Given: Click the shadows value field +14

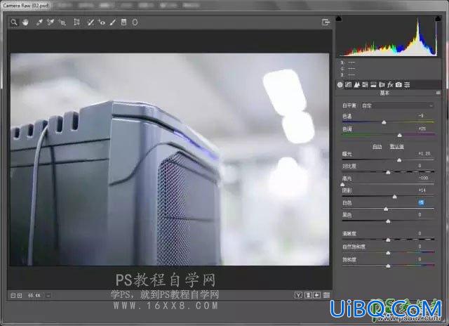Looking at the screenshot, I should tap(422, 190).
